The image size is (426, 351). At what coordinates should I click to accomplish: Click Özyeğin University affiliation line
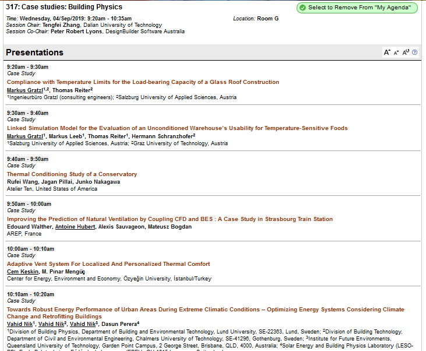(x=109, y=279)
